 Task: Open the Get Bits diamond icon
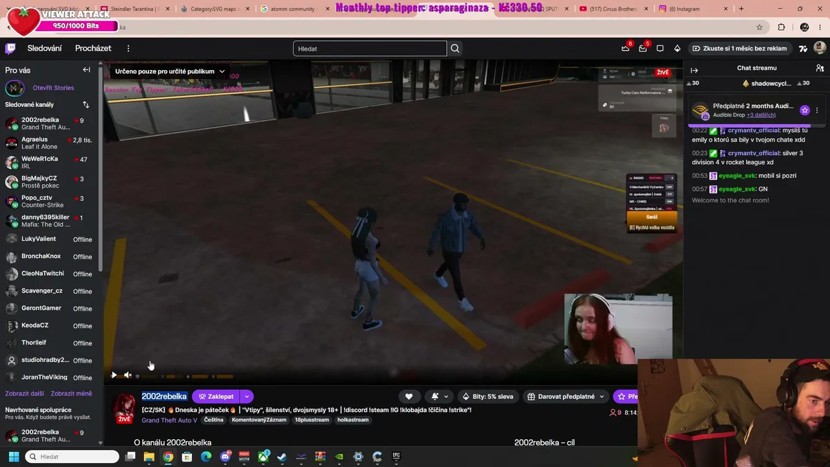click(677, 49)
